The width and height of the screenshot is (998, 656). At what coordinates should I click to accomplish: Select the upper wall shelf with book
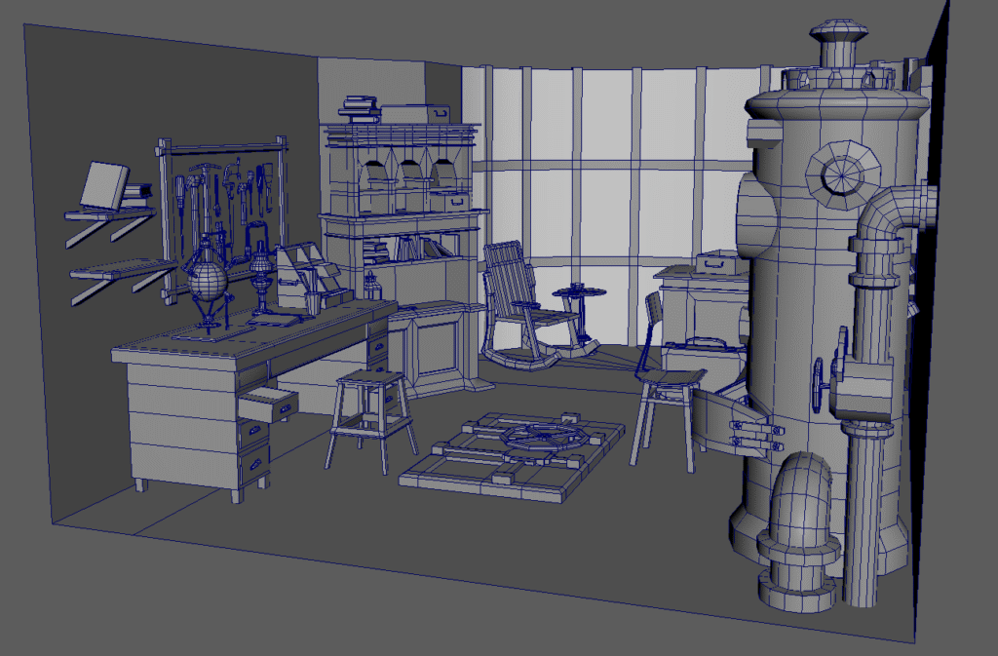tap(107, 211)
